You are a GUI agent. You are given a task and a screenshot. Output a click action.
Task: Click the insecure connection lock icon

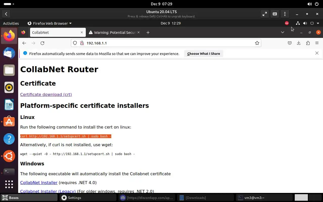coord(82,43)
